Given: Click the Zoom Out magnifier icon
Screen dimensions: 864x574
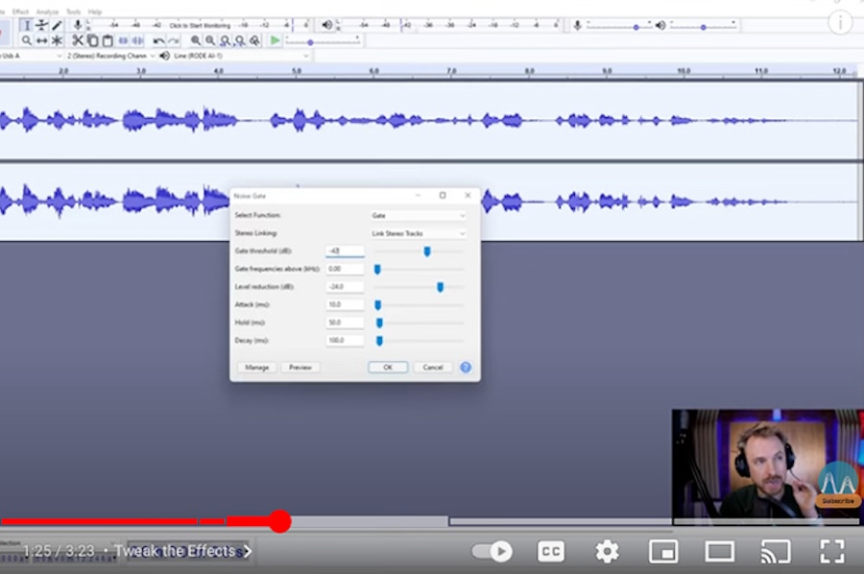Looking at the screenshot, I should 210,40.
